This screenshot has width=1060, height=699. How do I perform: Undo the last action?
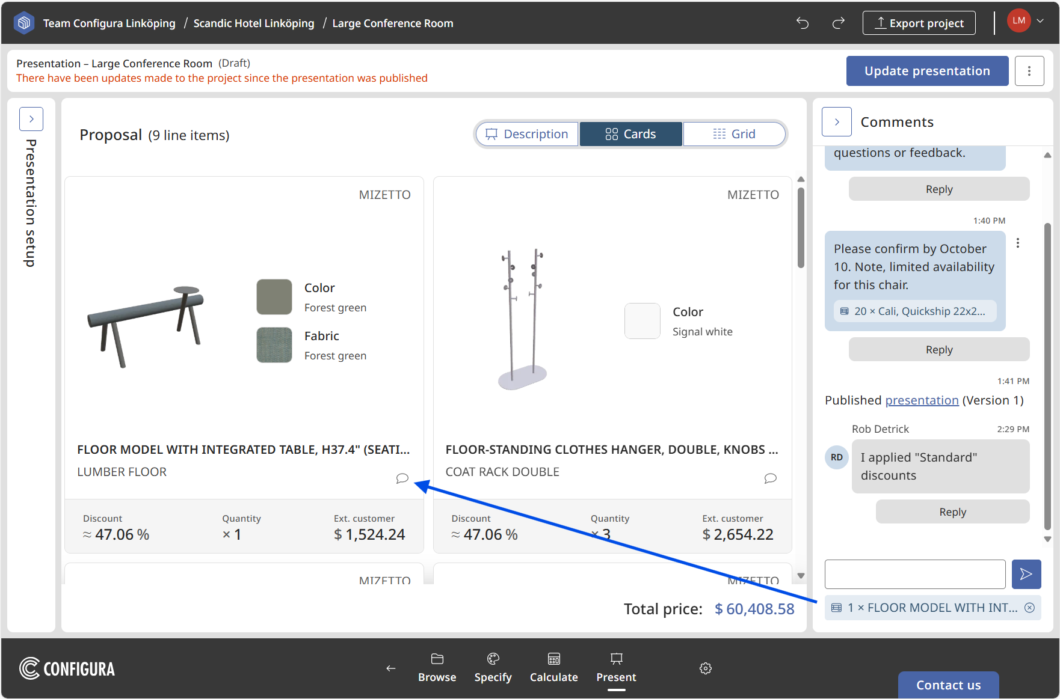803,23
